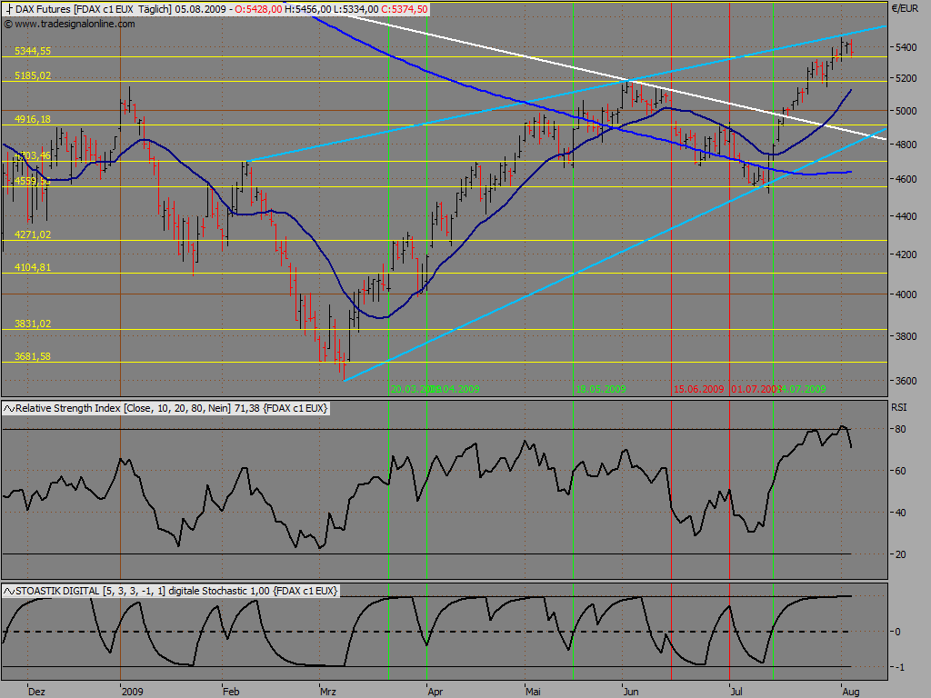Click the indicator icon beside Relative Strength Index
This screenshot has width=931, height=698.
coord(9,408)
